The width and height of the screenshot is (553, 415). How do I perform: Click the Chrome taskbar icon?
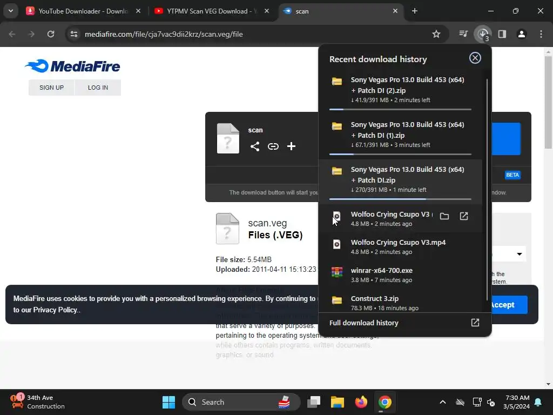385,402
